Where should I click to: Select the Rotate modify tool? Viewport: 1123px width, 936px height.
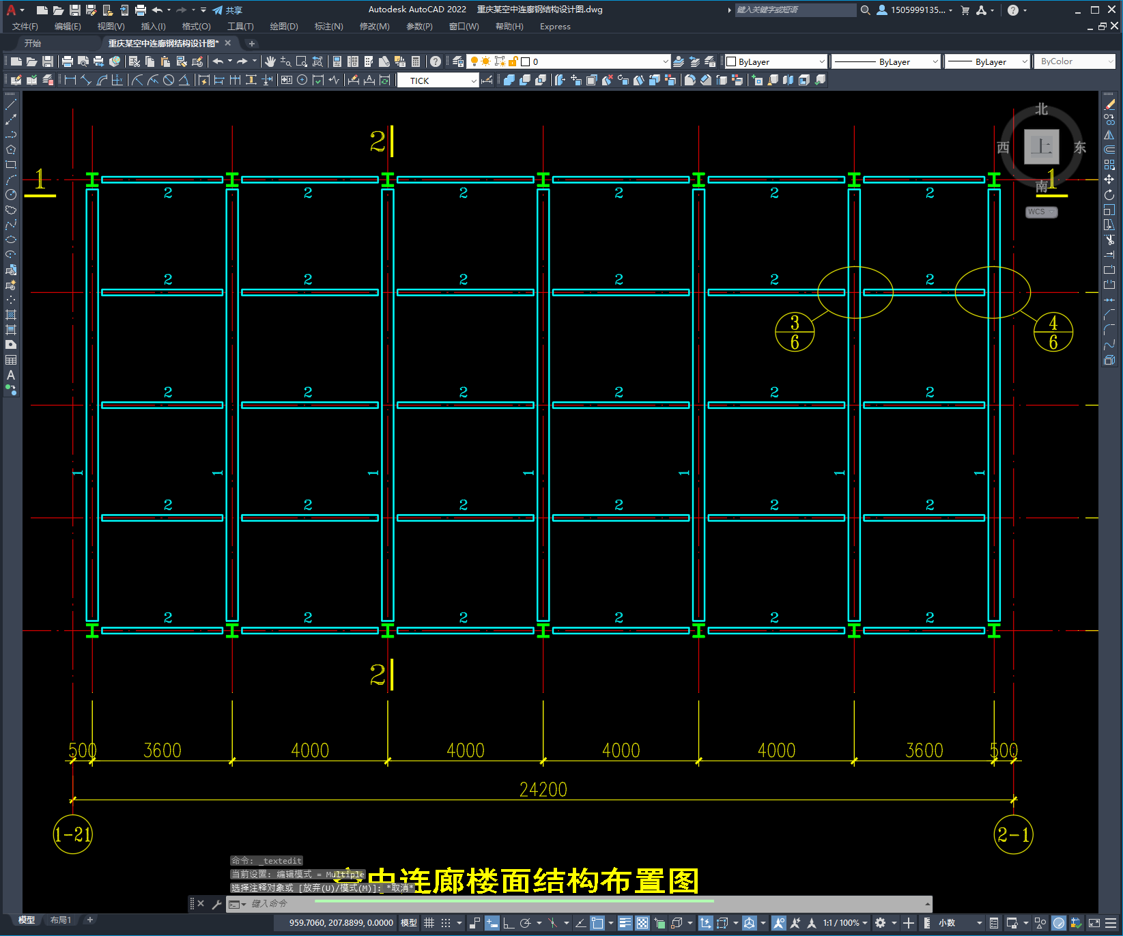point(1109,195)
